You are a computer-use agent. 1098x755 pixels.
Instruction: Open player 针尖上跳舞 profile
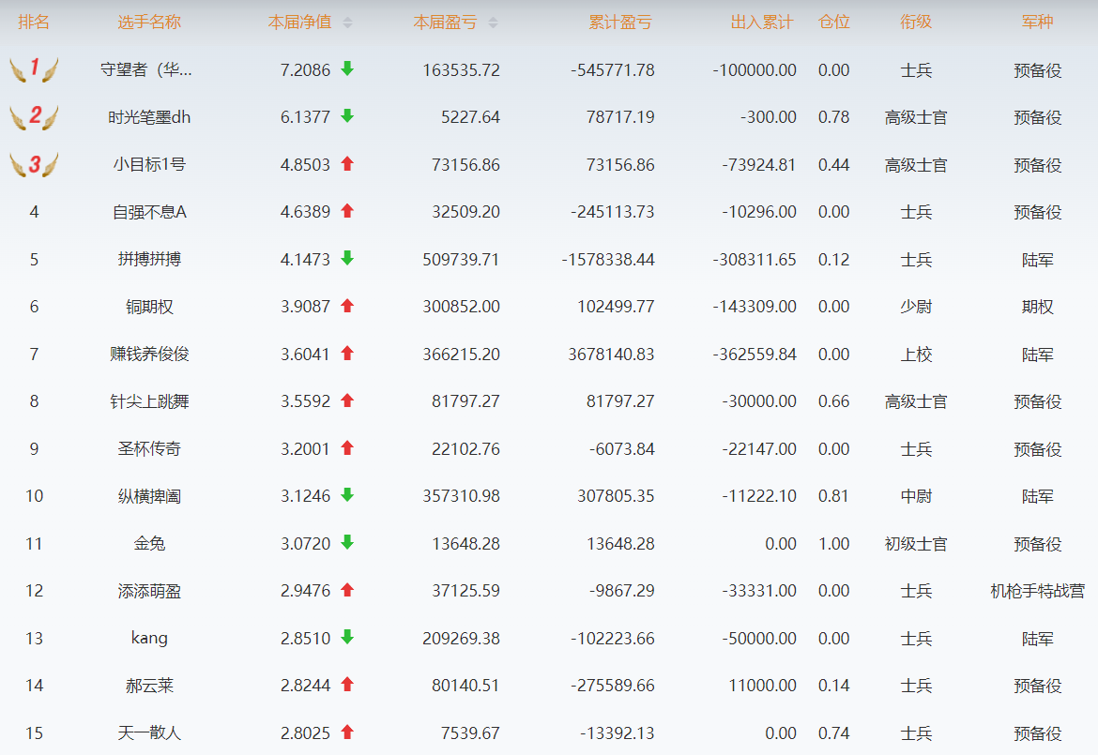pos(149,401)
